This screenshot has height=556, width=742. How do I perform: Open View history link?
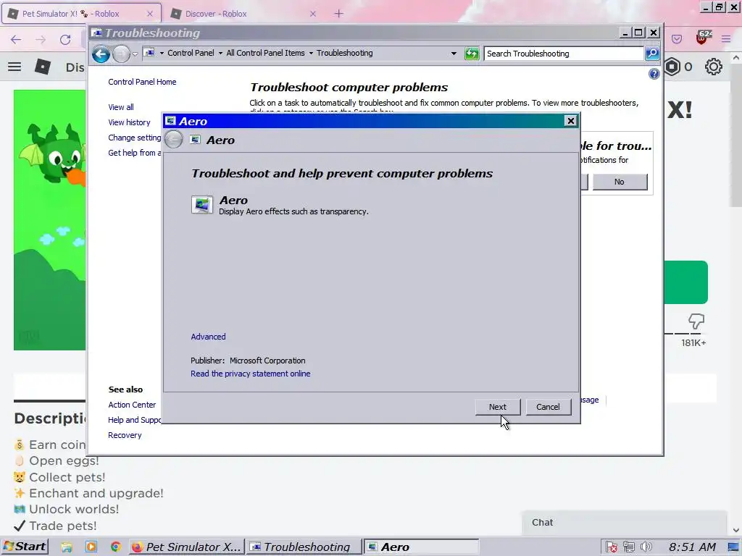pyautogui.click(x=129, y=122)
